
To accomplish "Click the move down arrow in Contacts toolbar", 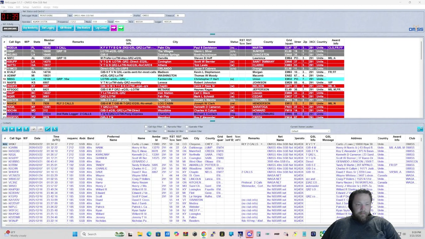I will click(19, 129).
